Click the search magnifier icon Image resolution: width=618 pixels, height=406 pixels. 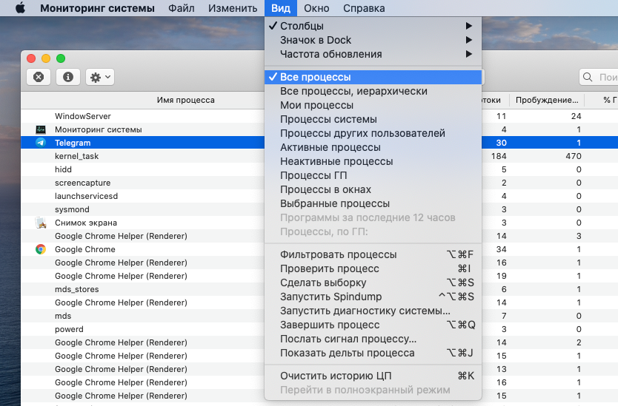click(x=588, y=77)
